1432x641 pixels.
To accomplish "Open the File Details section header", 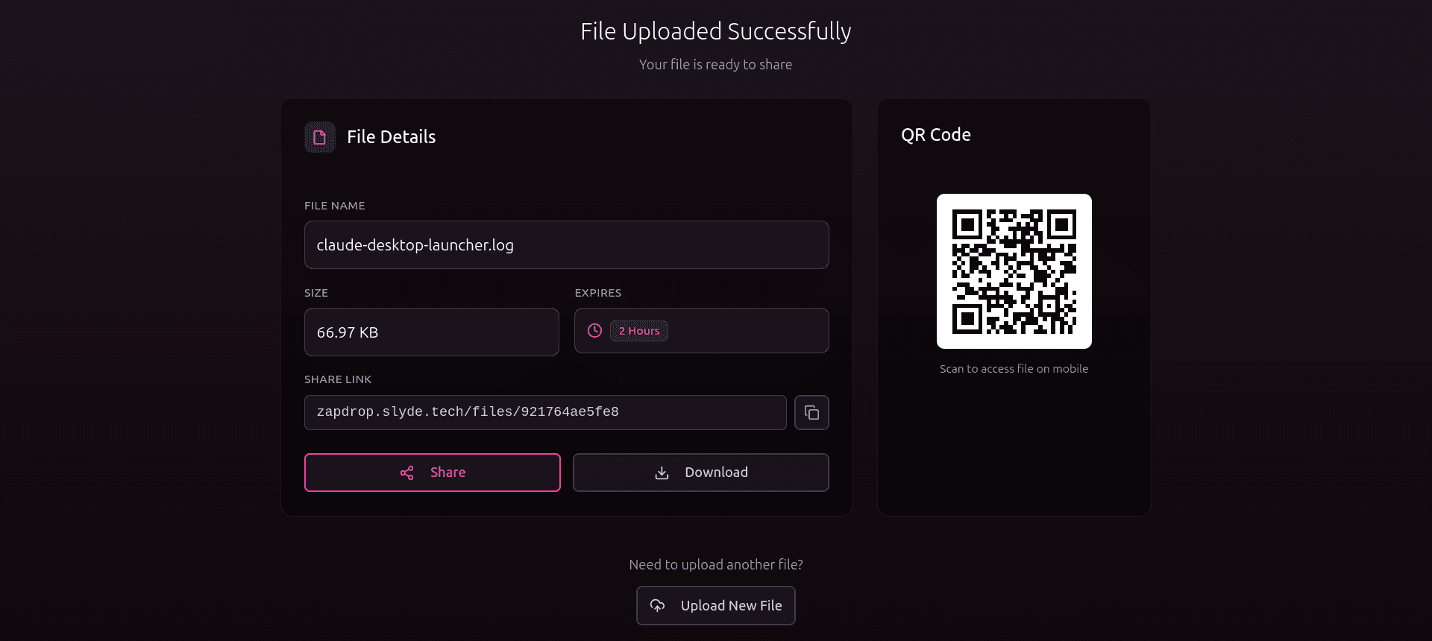I will [x=391, y=136].
